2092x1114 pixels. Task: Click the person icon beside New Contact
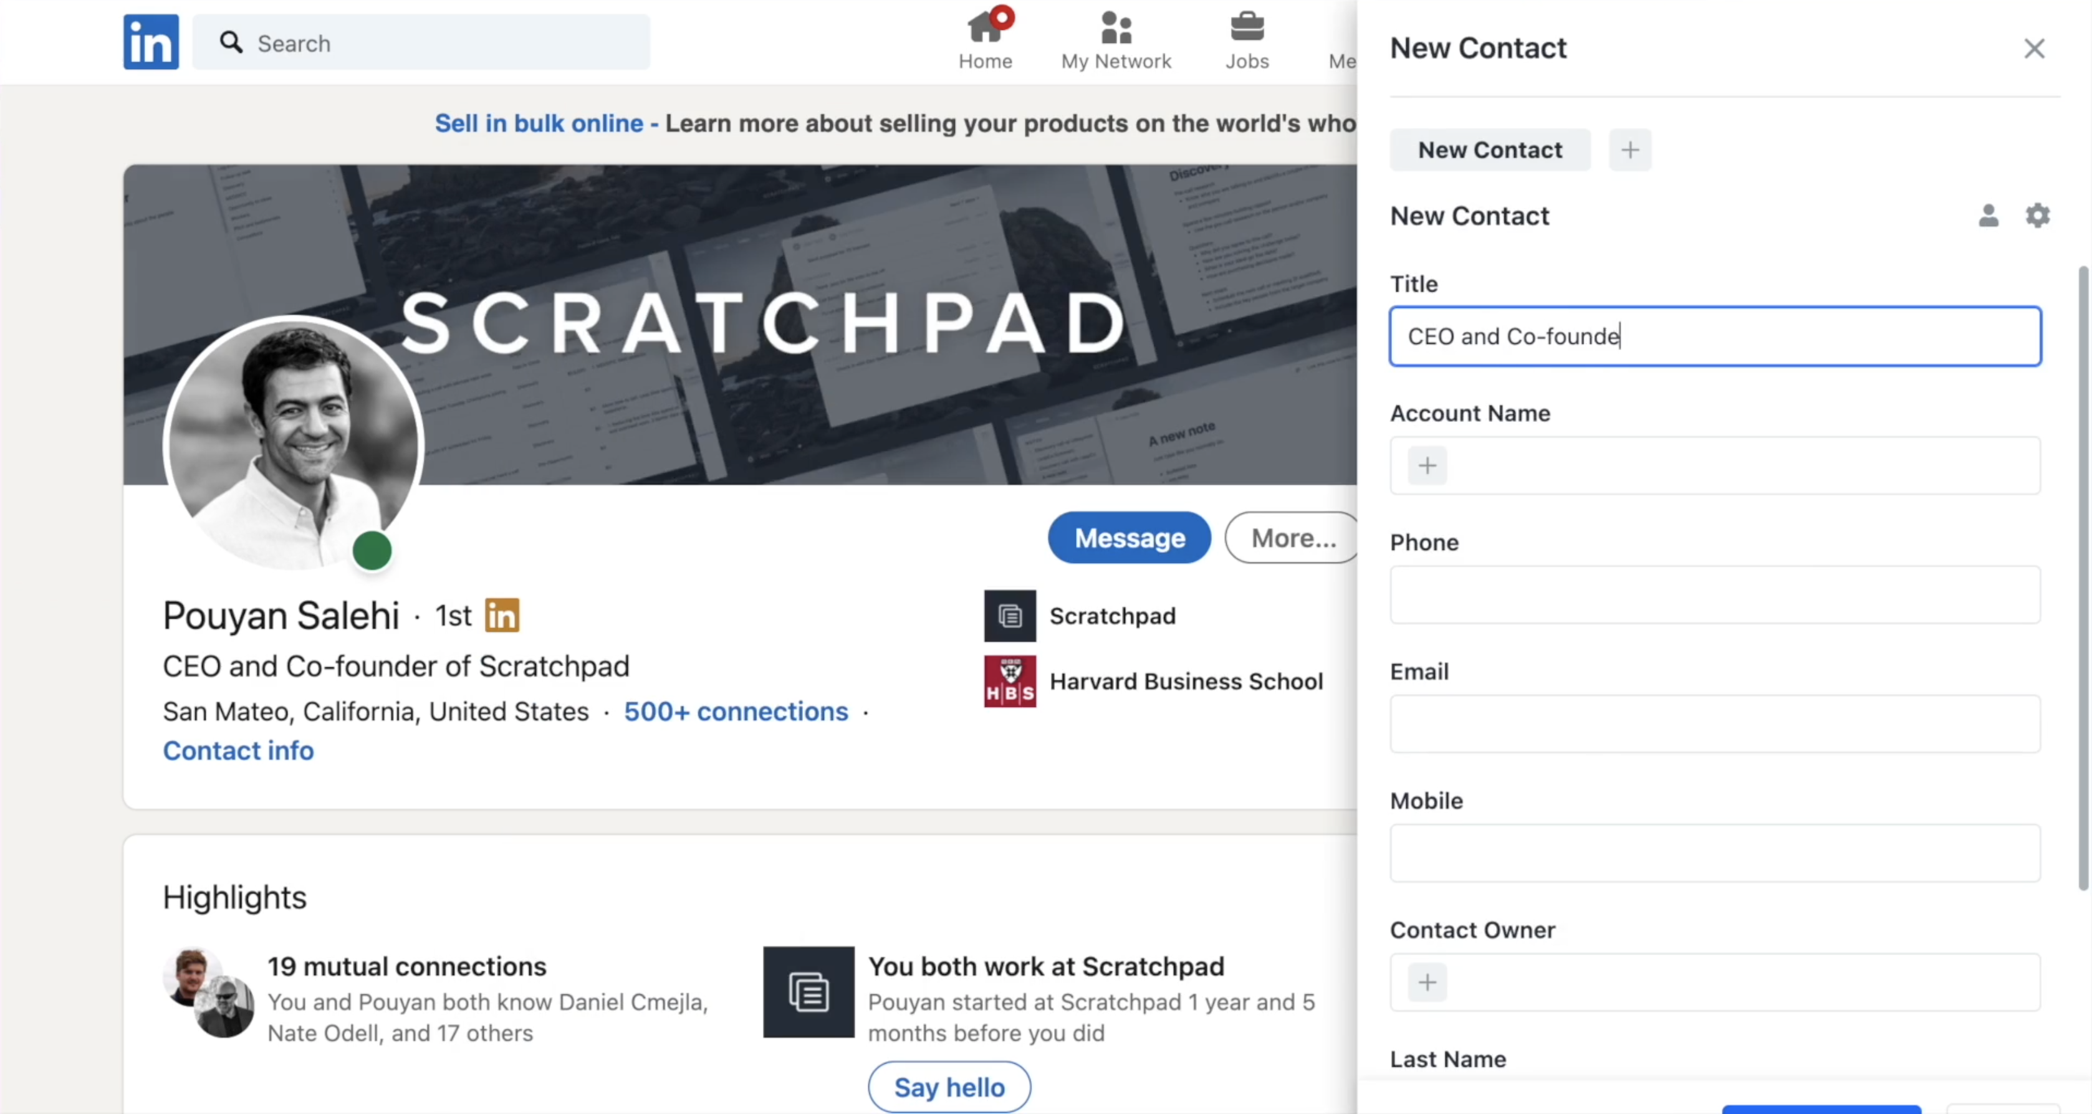click(1988, 216)
